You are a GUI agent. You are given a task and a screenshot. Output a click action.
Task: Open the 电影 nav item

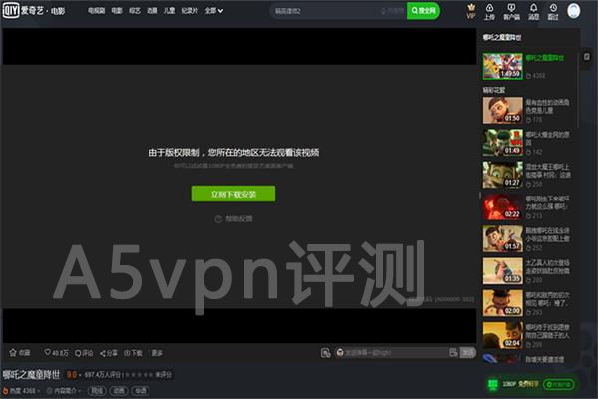tap(117, 11)
